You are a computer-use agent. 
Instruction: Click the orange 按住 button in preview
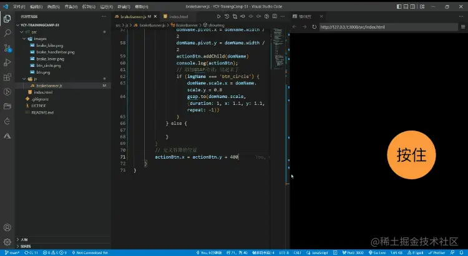411,155
